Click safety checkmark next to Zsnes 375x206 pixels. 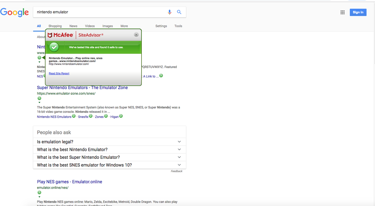pyautogui.click(x=106, y=116)
